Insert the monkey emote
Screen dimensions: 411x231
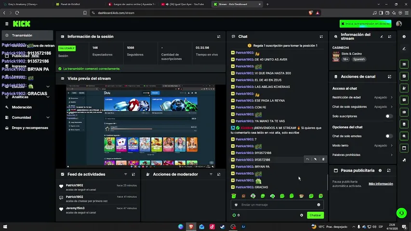pyautogui.click(x=301, y=196)
